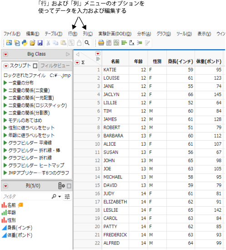Open the columns red triangle menu in the table corner
Image resolution: width=226 pixels, height=250 pixels.
(x=98, y=54)
